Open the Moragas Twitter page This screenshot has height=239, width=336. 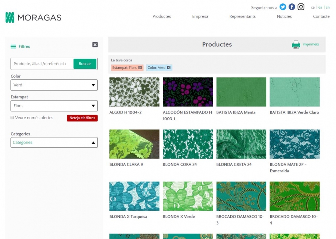click(x=283, y=7)
